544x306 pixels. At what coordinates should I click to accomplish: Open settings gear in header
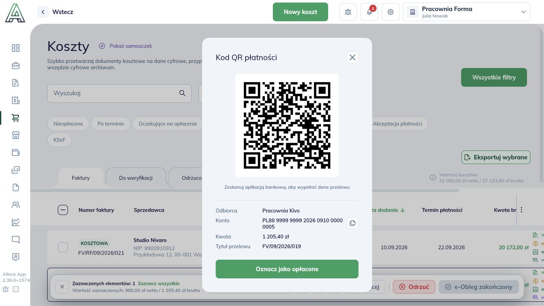pos(391,12)
